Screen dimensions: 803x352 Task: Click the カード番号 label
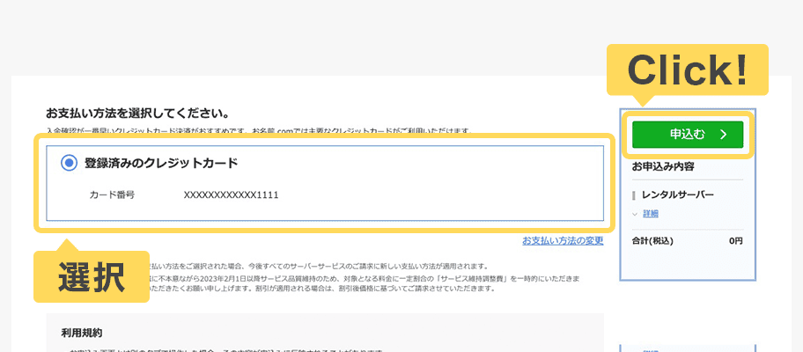click(x=112, y=195)
